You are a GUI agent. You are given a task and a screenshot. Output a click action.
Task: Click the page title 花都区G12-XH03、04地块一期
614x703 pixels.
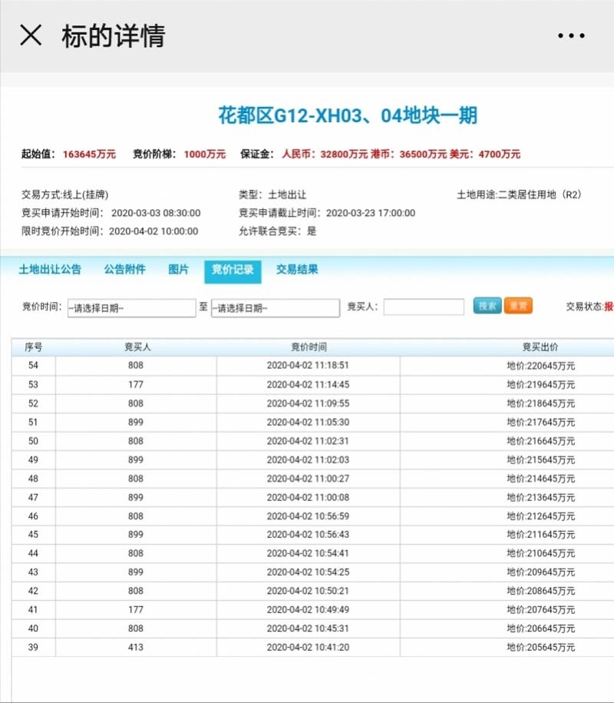pos(348,116)
